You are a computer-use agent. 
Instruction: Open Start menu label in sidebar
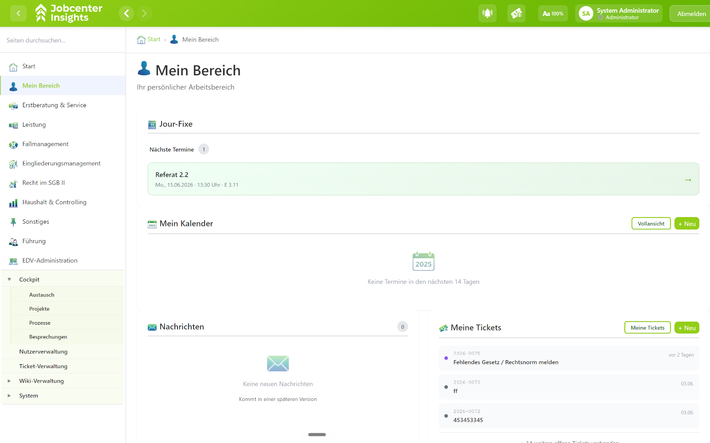click(29, 66)
